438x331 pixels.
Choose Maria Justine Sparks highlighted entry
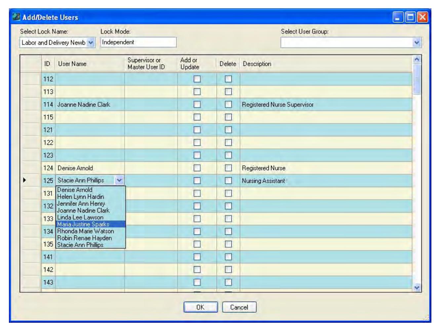coord(90,224)
